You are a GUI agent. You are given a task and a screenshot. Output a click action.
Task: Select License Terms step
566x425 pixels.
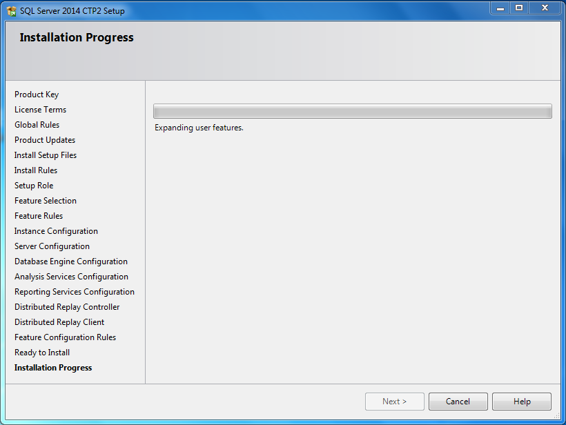pos(41,110)
